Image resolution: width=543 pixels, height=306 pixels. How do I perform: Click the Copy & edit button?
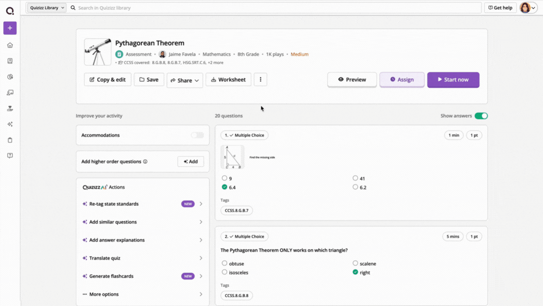coord(107,80)
